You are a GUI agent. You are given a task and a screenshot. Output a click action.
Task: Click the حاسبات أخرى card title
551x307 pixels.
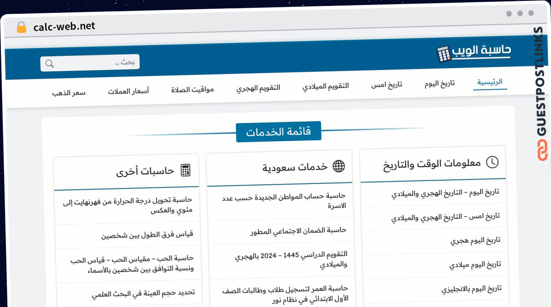tap(145, 171)
